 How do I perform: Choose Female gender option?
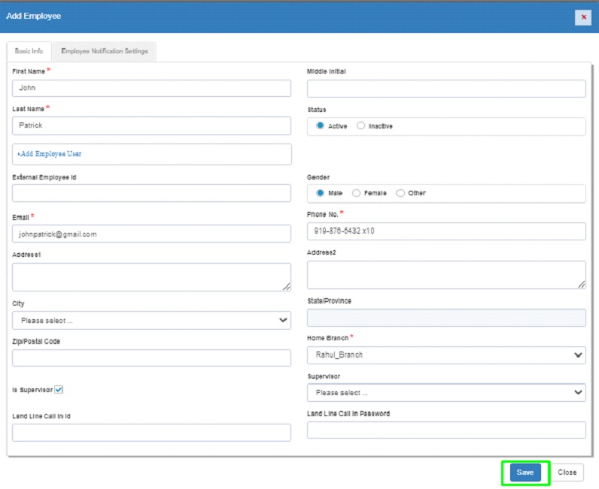(356, 193)
